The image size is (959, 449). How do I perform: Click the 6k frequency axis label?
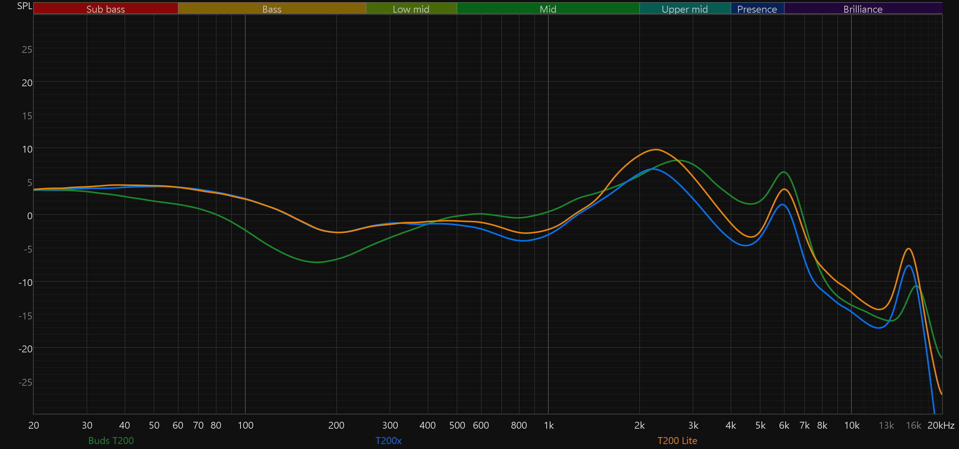pos(784,425)
